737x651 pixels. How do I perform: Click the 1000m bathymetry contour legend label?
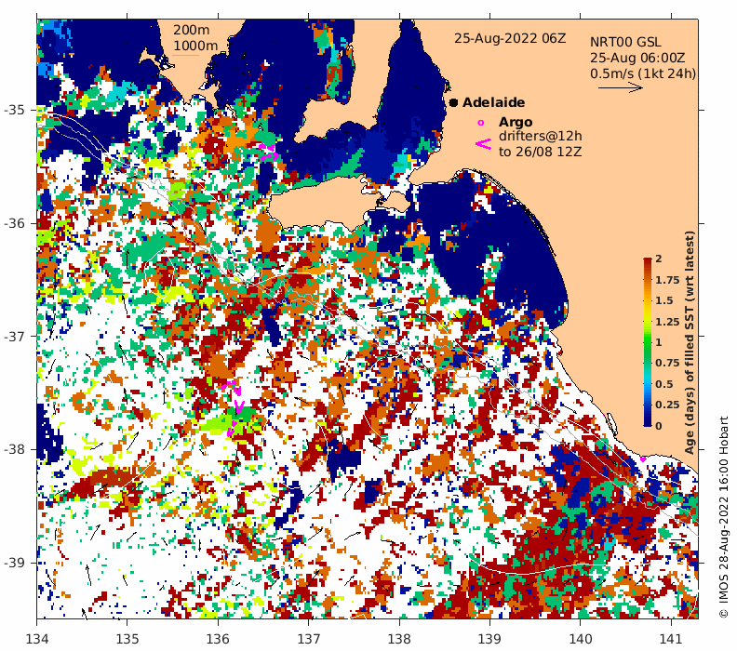click(x=194, y=46)
